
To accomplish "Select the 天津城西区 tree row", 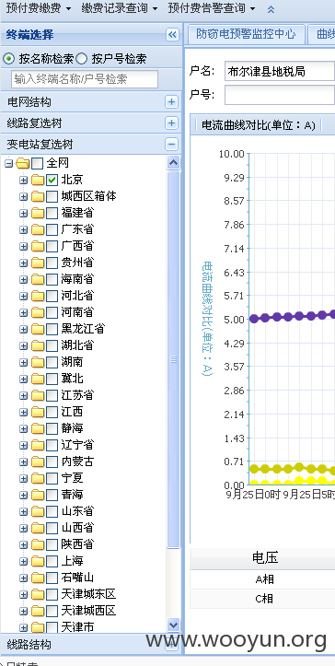I will 88,611.
